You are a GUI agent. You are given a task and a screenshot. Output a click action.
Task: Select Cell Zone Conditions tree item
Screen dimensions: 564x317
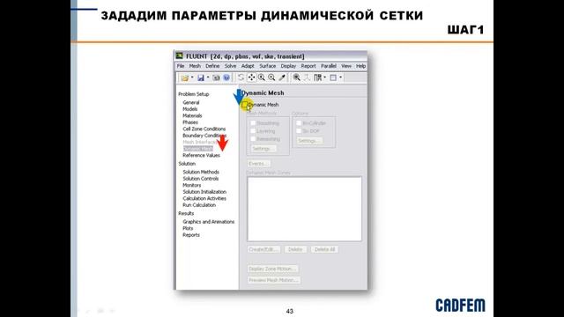pyautogui.click(x=204, y=129)
